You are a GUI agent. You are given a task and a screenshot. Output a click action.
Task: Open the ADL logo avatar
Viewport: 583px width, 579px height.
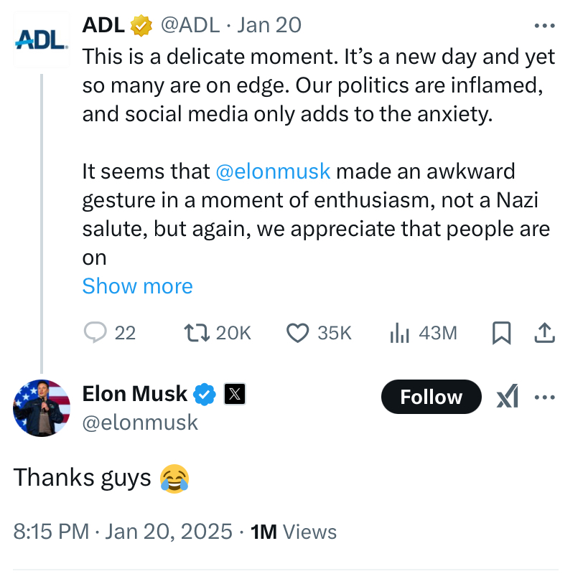[42, 39]
